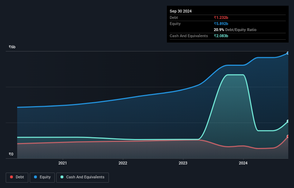Click the 2023 x-axis label
The width and height of the screenshot is (294, 188).
[183, 163]
